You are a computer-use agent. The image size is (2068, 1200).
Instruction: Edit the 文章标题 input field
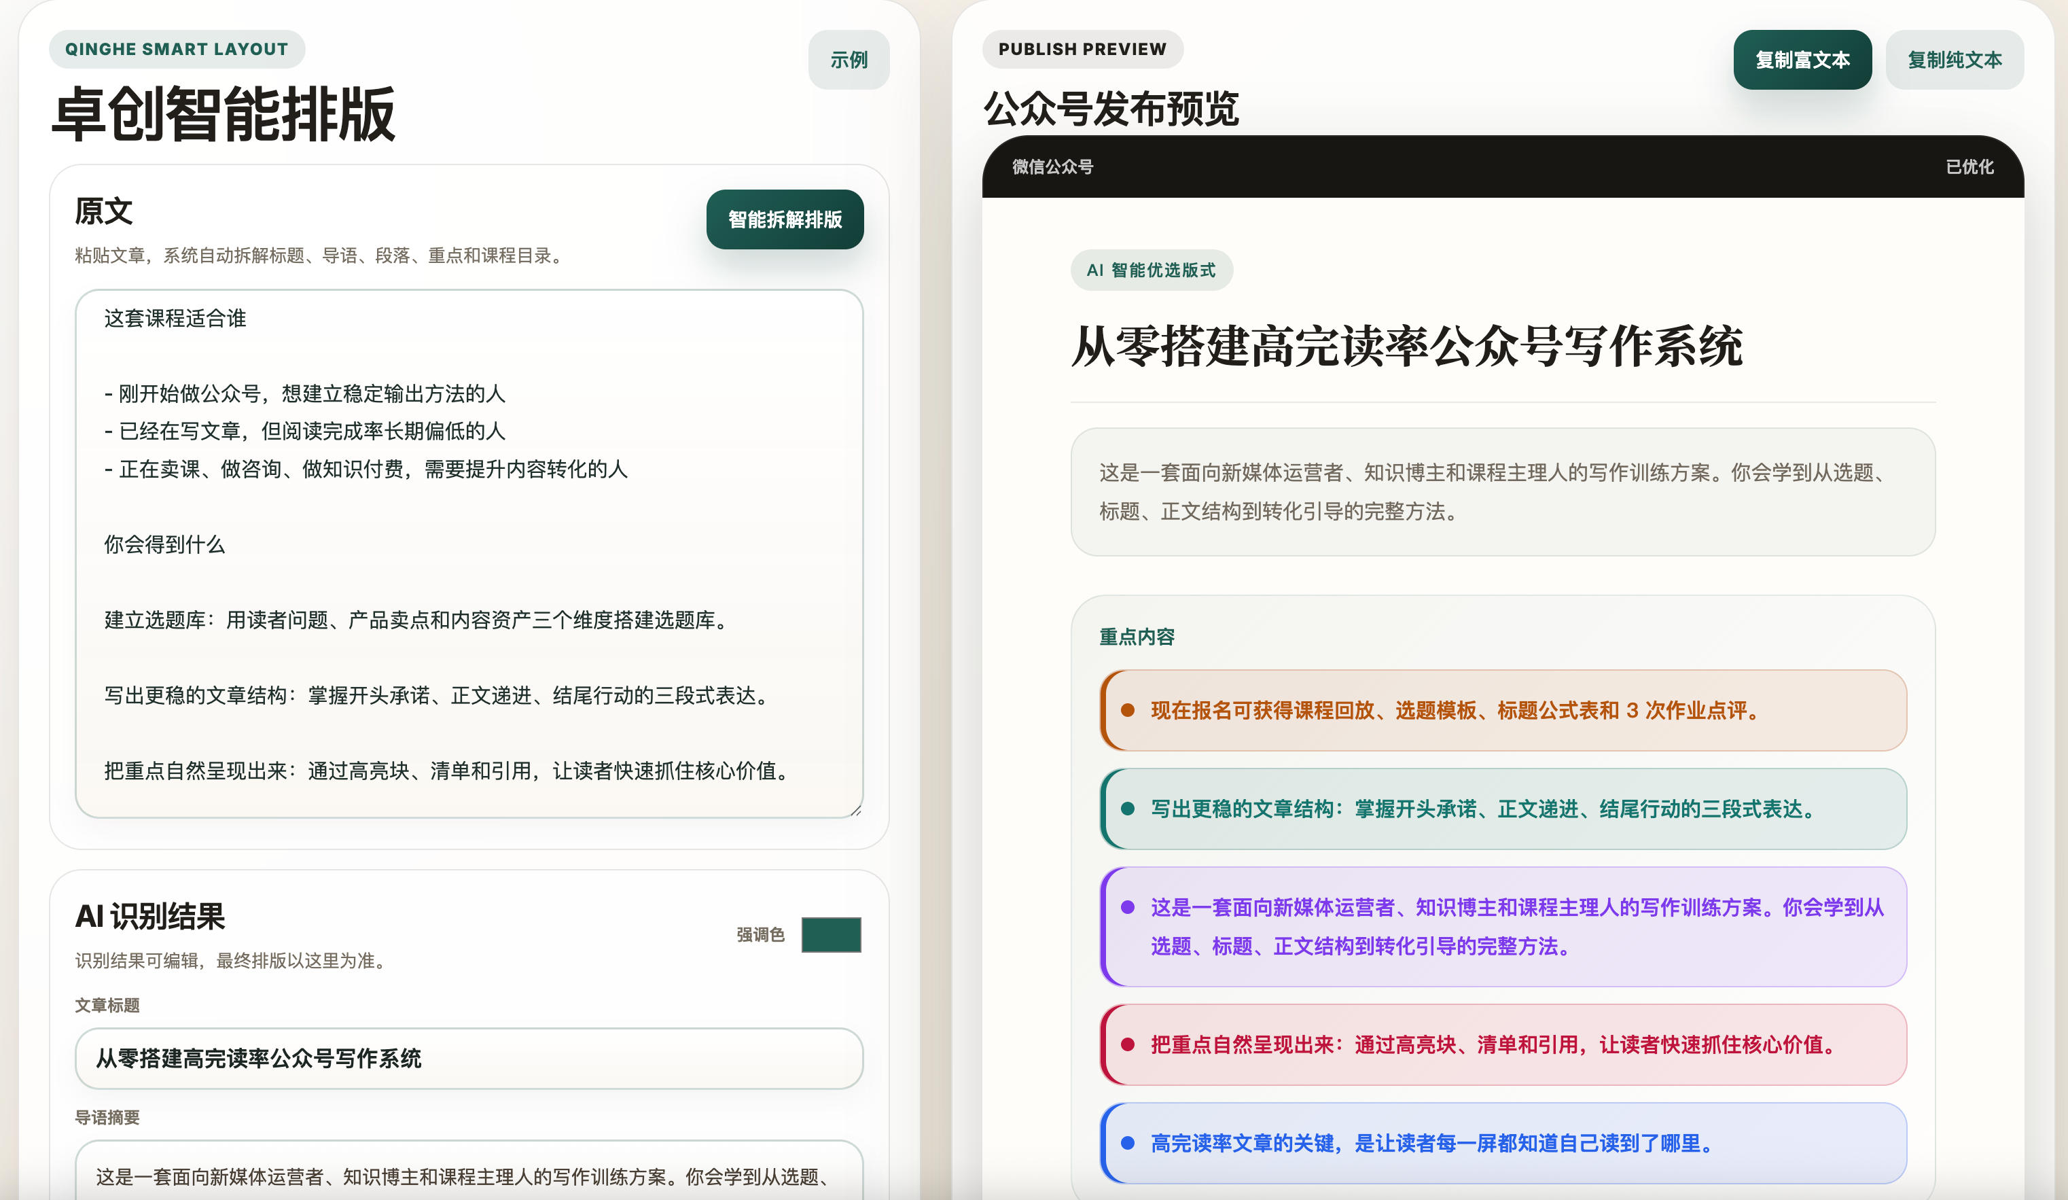coord(469,1058)
